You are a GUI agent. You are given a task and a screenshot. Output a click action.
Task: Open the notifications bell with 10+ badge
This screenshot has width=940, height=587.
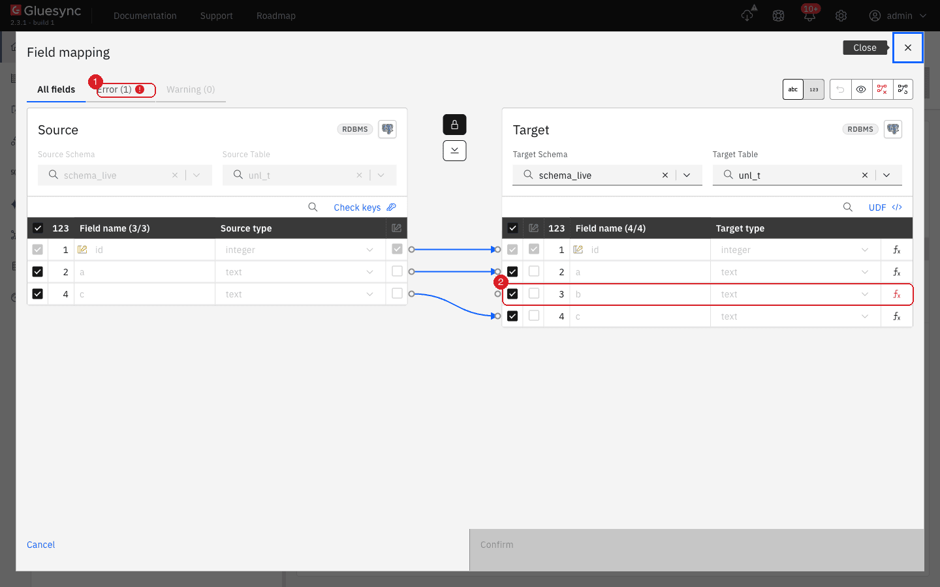(810, 16)
